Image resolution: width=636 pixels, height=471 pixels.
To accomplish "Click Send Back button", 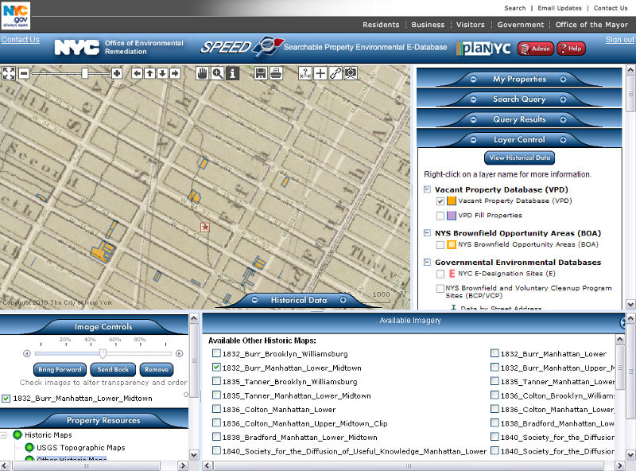I will (113, 369).
